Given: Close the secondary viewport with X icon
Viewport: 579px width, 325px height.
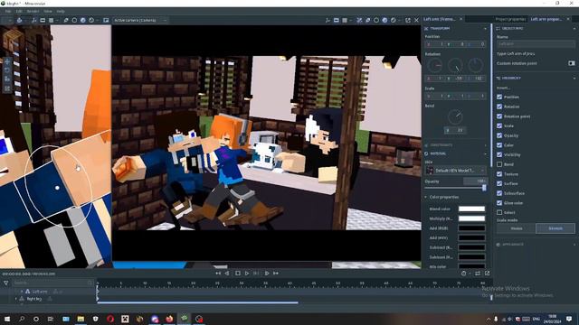Looking at the screenshot, I should 416,20.
